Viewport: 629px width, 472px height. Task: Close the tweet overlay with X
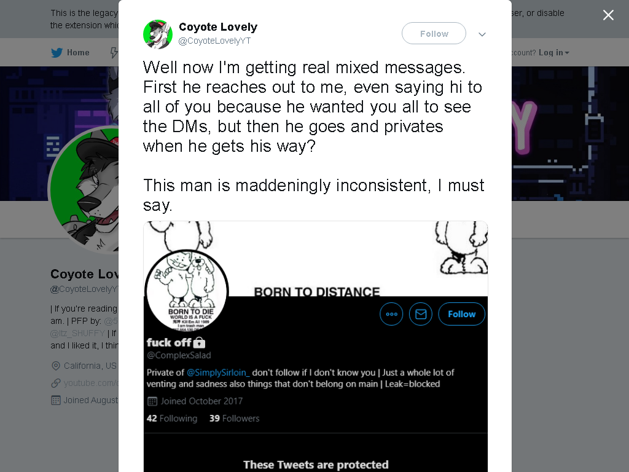[608, 15]
